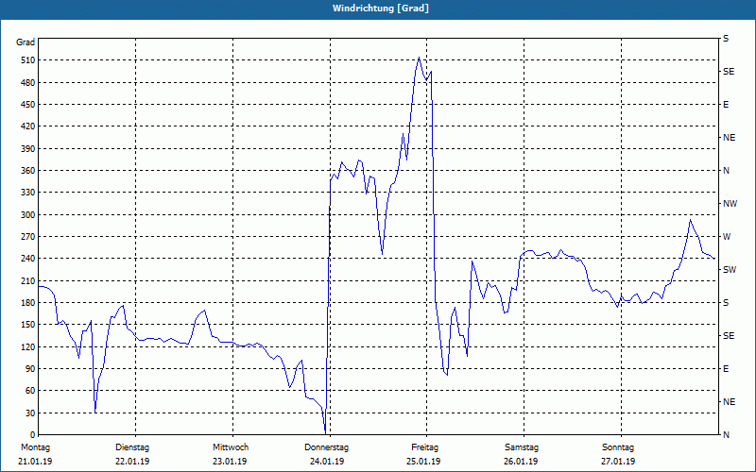Click the 30 value on left axis

click(x=30, y=413)
